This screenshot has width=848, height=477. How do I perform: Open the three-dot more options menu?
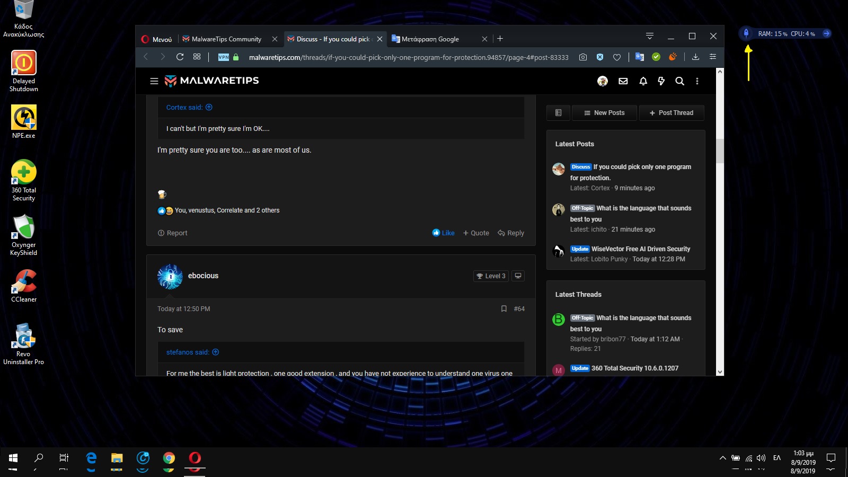click(x=697, y=81)
